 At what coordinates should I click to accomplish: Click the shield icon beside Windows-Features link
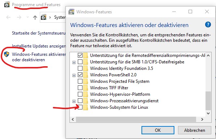[x=7, y=54]
